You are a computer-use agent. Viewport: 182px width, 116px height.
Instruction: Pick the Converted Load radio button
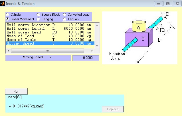click(65, 15)
